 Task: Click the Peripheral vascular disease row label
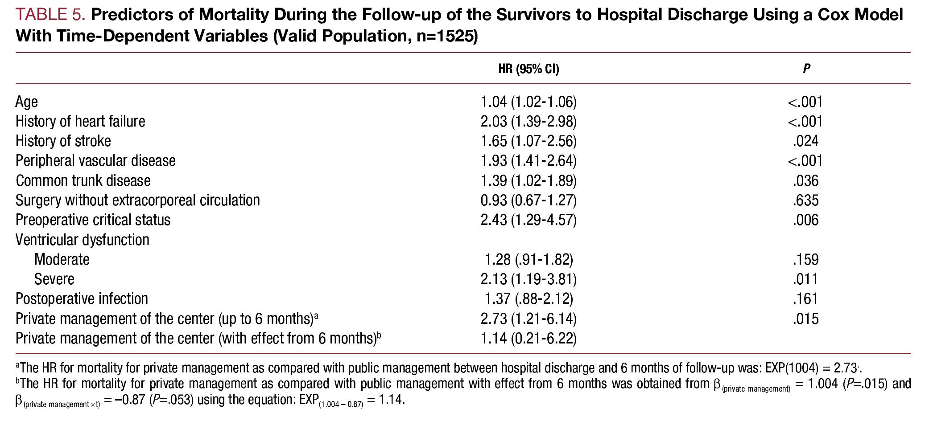[95, 161]
